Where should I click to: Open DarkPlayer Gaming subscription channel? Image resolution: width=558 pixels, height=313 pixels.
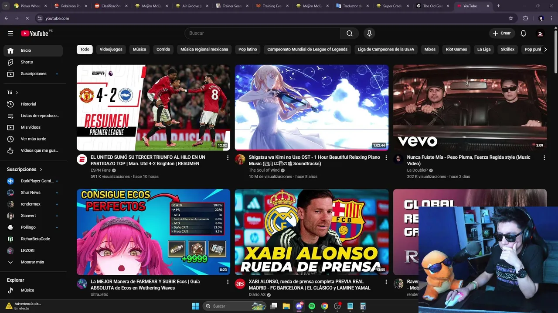coord(33,181)
